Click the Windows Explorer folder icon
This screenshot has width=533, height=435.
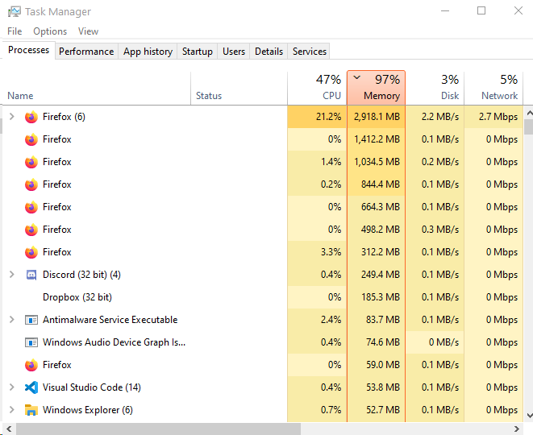31,410
